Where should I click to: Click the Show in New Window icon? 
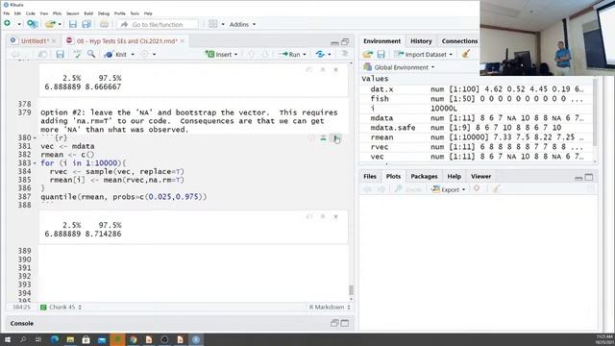pos(42,54)
